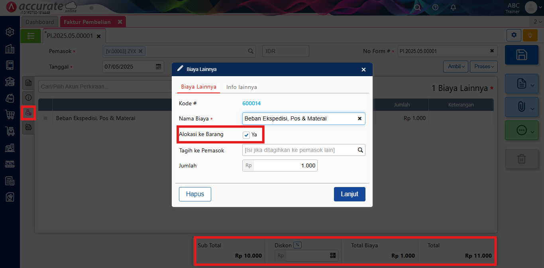Viewport: 544px width, 268px height.
Task: Click the Lanjut button
Action: click(x=349, y=194)
